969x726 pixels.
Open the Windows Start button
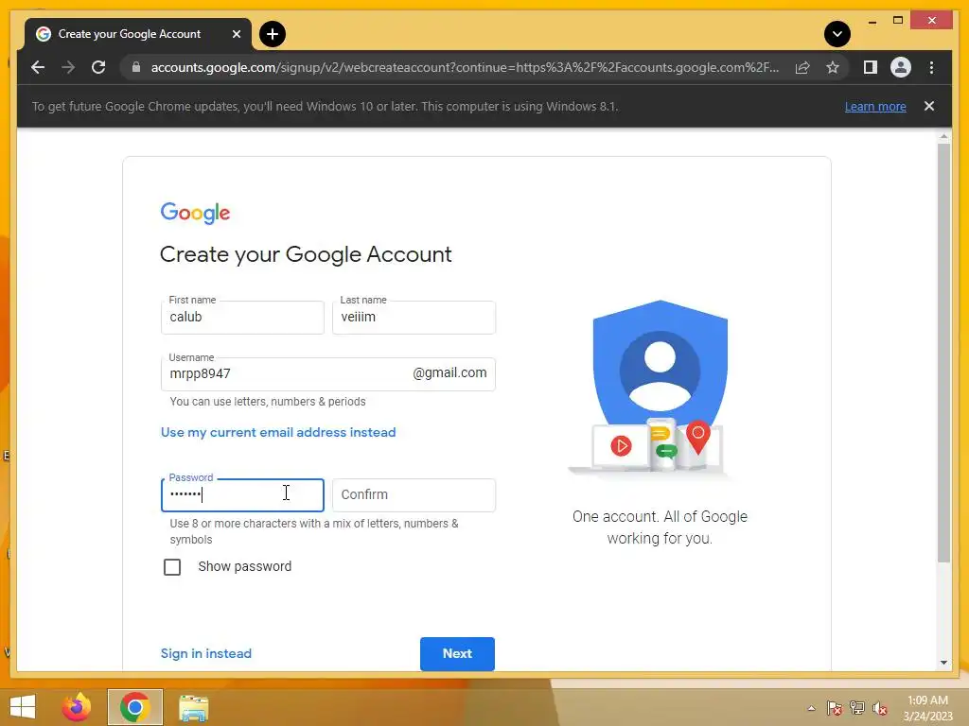coord(23,707)
